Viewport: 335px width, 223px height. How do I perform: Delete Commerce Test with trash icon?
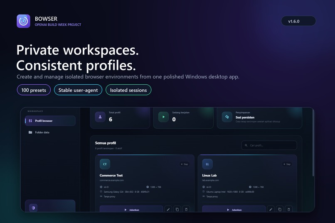point(186,209)
